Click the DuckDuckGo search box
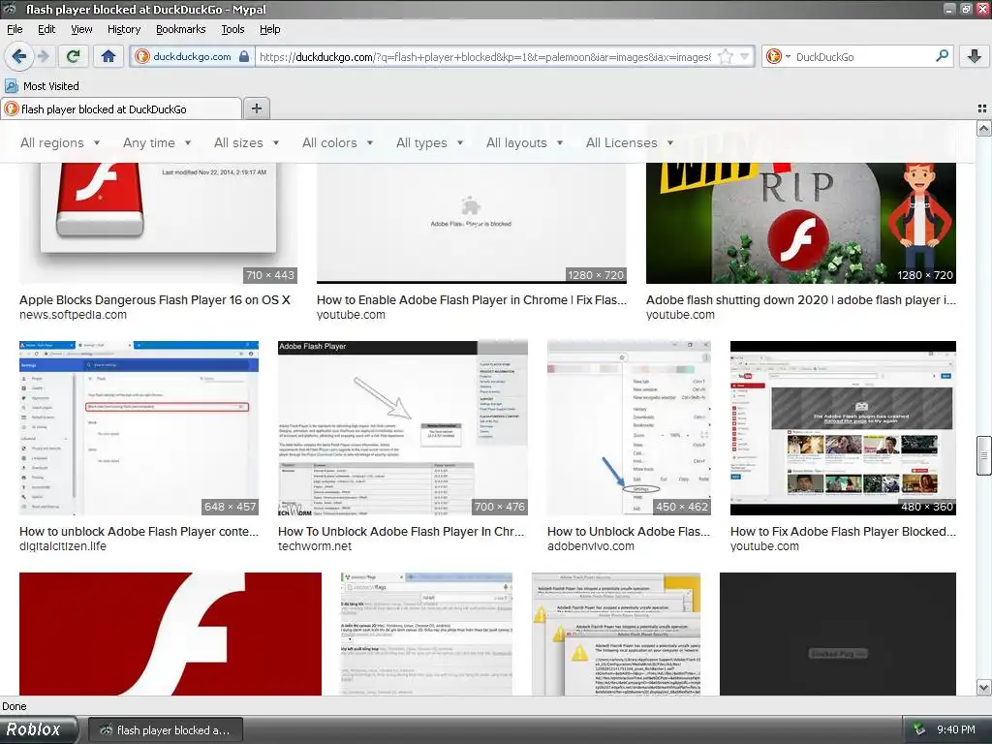Viewport: 992px width, 744px height. click(863, 57)
